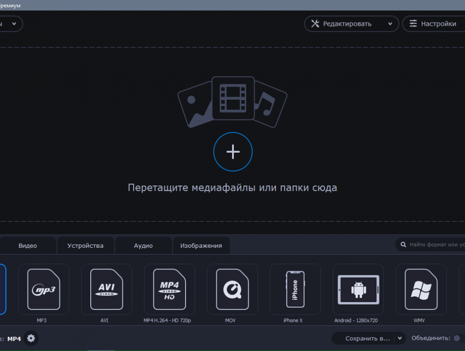Focus the Найти формат search field
This screenshot has width=465, height=351.
tap(430, 244)
